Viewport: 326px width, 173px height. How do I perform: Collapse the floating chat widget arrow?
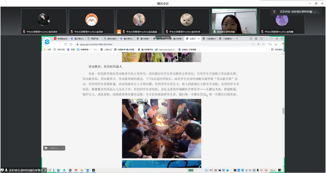[x=63, y=148]
